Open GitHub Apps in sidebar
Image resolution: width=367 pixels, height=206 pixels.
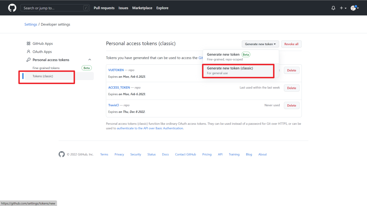tap(43, 44)
